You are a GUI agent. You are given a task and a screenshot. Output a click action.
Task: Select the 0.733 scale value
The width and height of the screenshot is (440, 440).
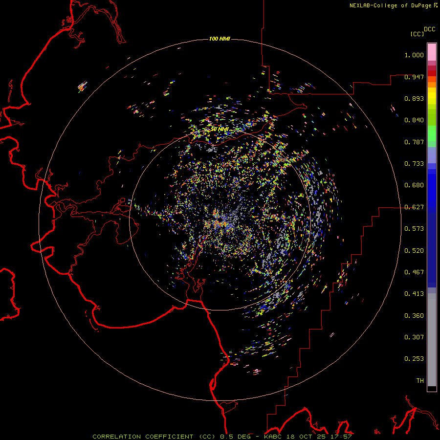(414, 164)
